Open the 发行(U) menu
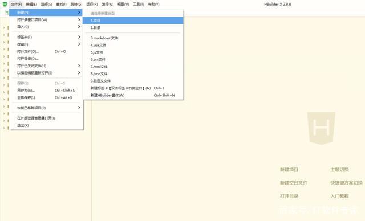The image size is (365, 221). coord(108,4)
